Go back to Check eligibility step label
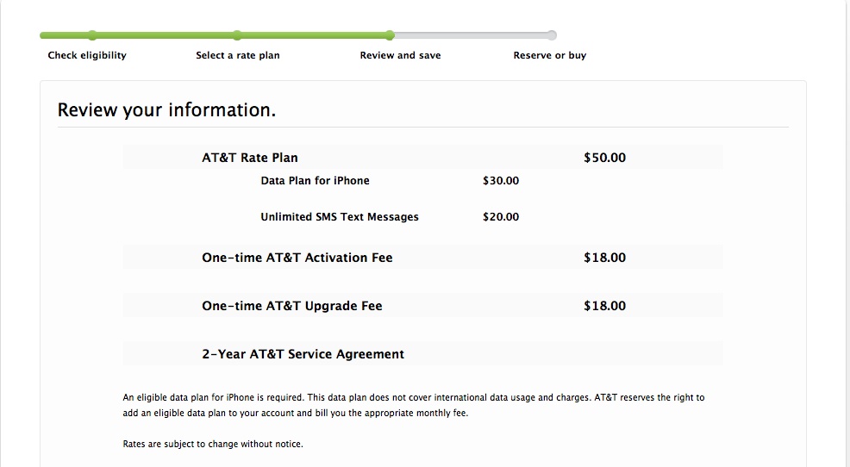Screen dimensions: 850x467 tap(87, 55)
